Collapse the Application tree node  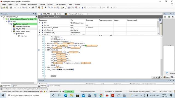point(9,24)
